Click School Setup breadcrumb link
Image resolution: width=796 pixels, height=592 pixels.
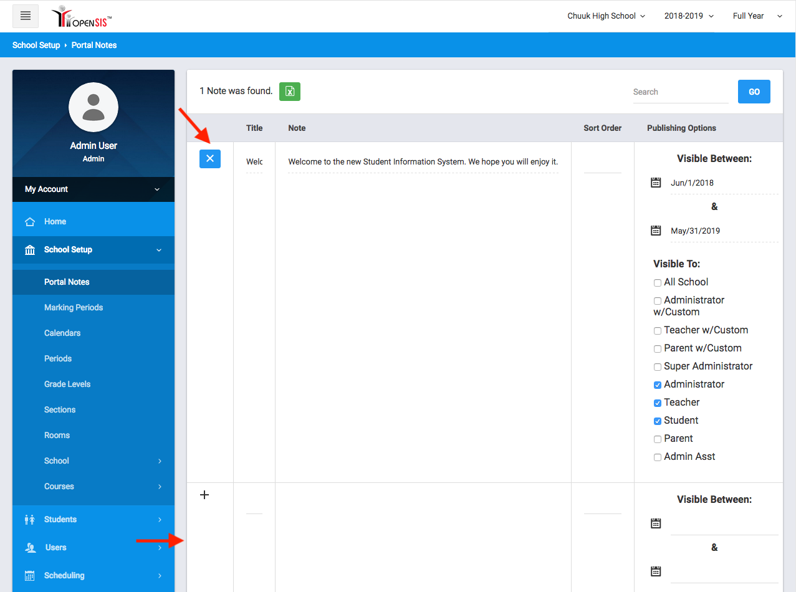pos(36,45)
